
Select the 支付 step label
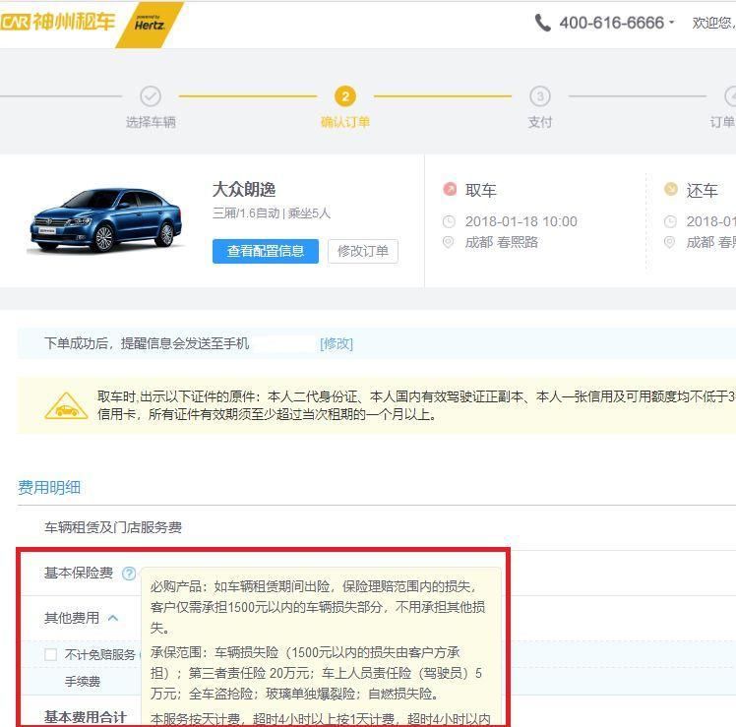[540, 122]
